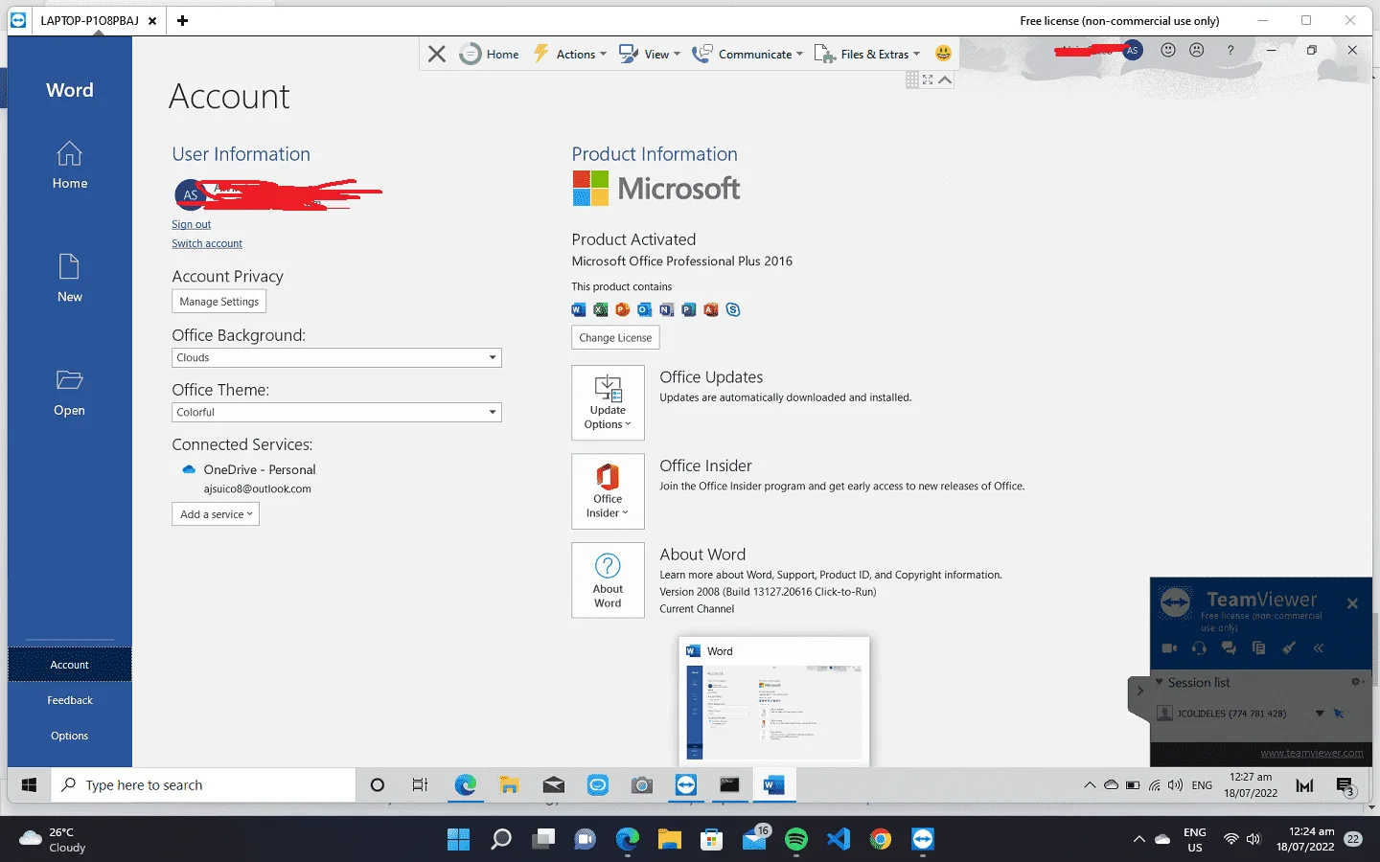This screenshot has width=1380, height=862.
Task: Click the file transfer icon in TeamViewer panel
Action: coord(1258,648)
